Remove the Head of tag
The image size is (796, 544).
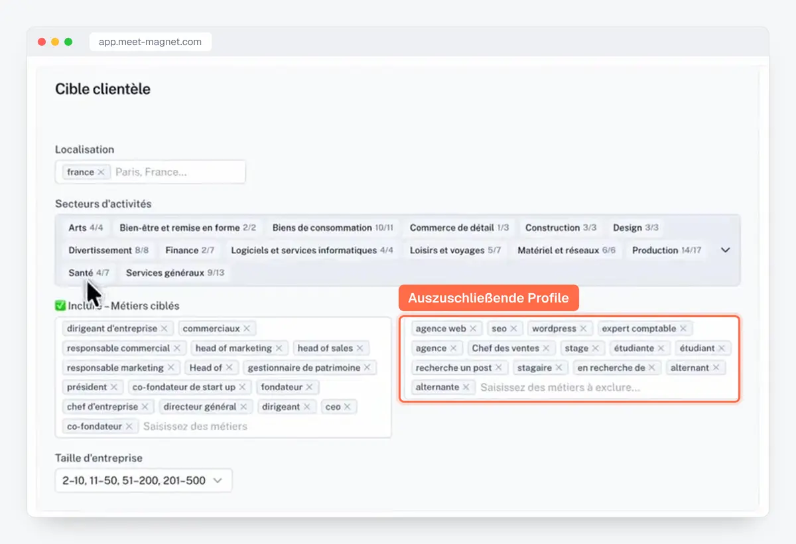229,368
